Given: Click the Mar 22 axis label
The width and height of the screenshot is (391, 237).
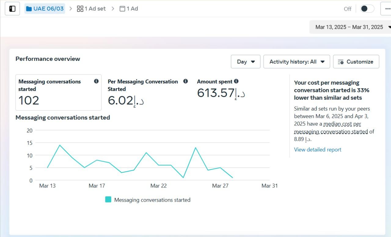Looking at the screenshot, I should point(159,186).
